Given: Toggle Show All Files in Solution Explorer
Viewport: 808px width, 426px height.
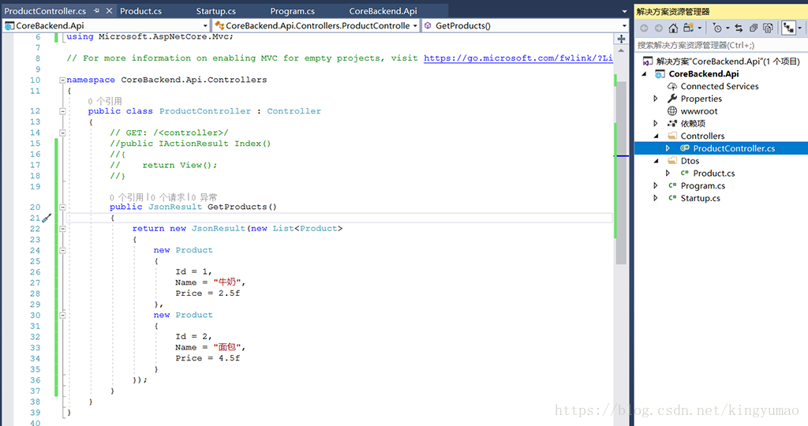Looking at the screenshot, I should [x=768, y=28].
